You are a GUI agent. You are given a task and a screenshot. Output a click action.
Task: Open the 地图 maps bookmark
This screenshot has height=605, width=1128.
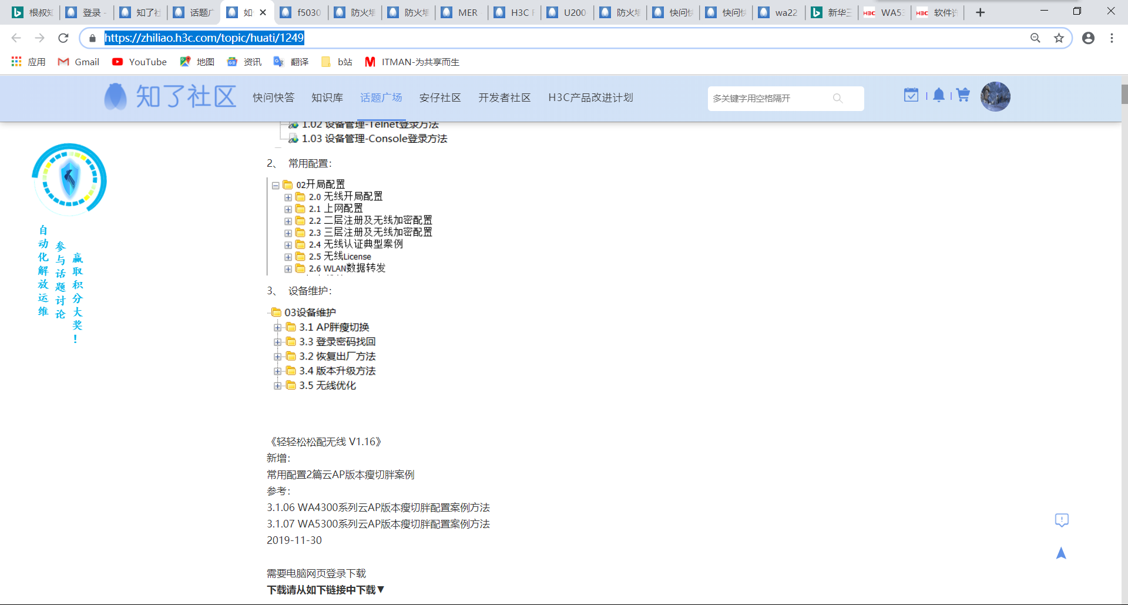(197, 62)
